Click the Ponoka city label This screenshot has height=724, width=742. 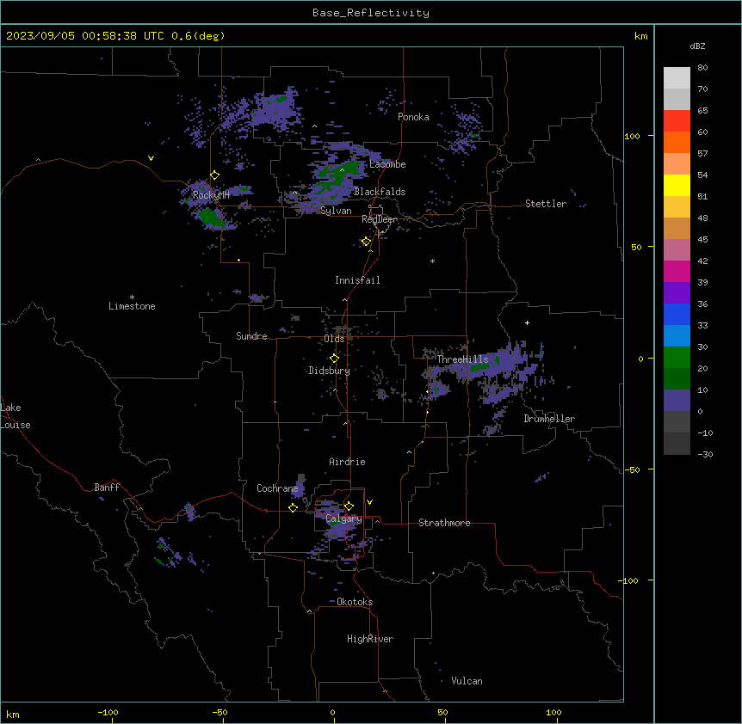413,117
